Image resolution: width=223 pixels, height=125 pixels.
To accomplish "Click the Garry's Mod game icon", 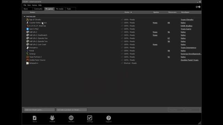I will [28, 29].
